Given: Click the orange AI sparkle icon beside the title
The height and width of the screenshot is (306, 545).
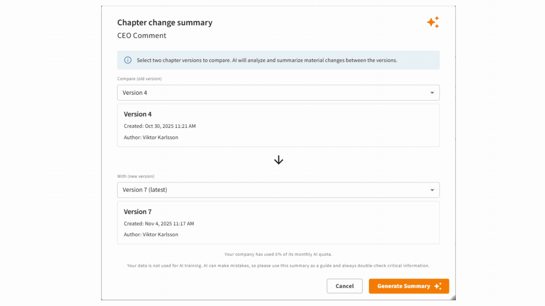Looking at the screenshot, I should [433, 22].
